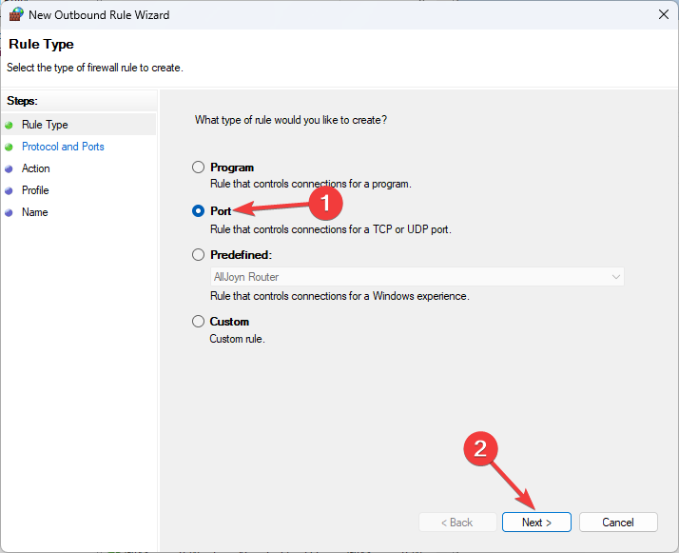Open the Protocol and Ports step
The image size is (679, 553).
63,147
